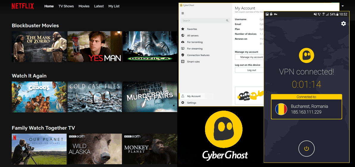The width and height of the screenshot is (355, 167).
Task: Click the phone battery status icon
Action: pyautogui.click(x=337, y=14)
